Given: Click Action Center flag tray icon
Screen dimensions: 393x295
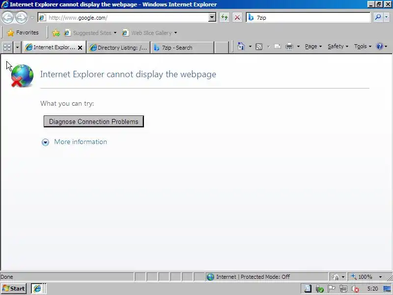Looking at the screenshot, I should [x=331, y=289].
